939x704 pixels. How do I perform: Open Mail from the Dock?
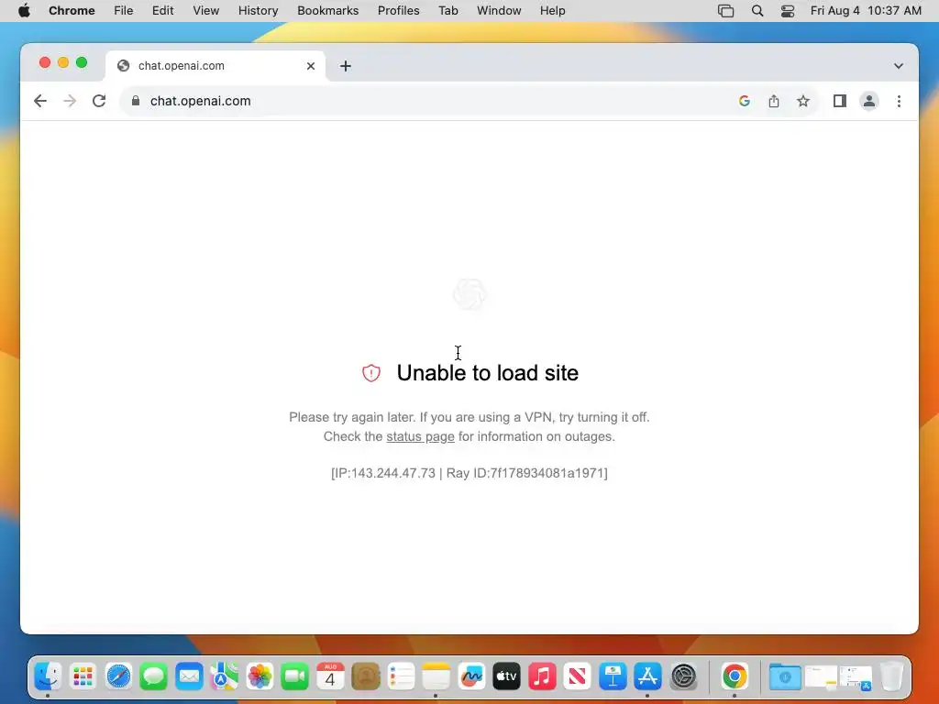pyautogui.click(x=189, y=676)
